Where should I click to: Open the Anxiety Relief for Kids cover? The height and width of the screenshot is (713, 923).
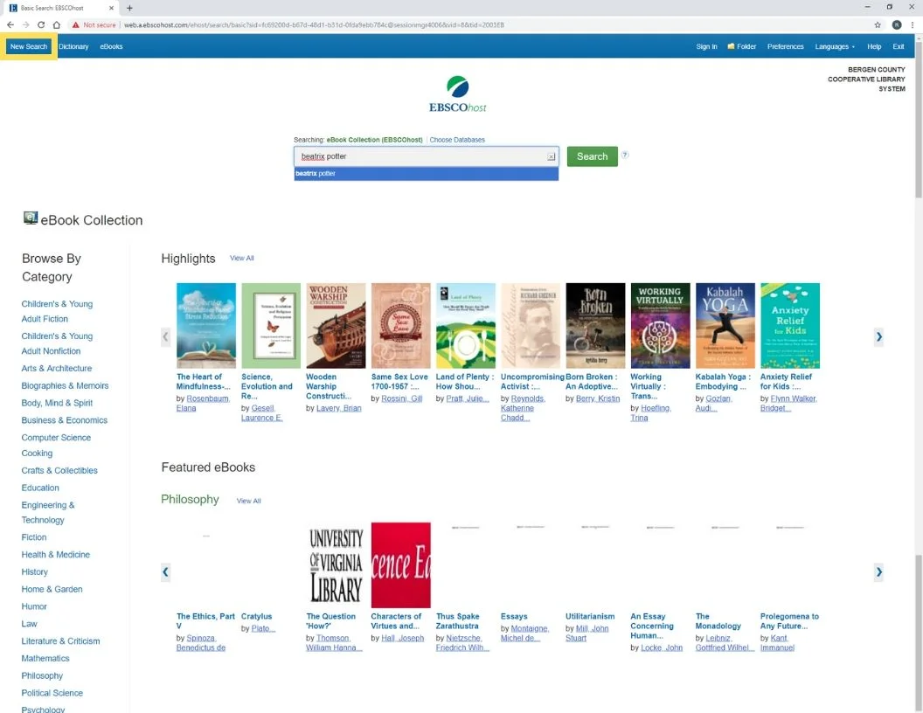pos(790,325)
